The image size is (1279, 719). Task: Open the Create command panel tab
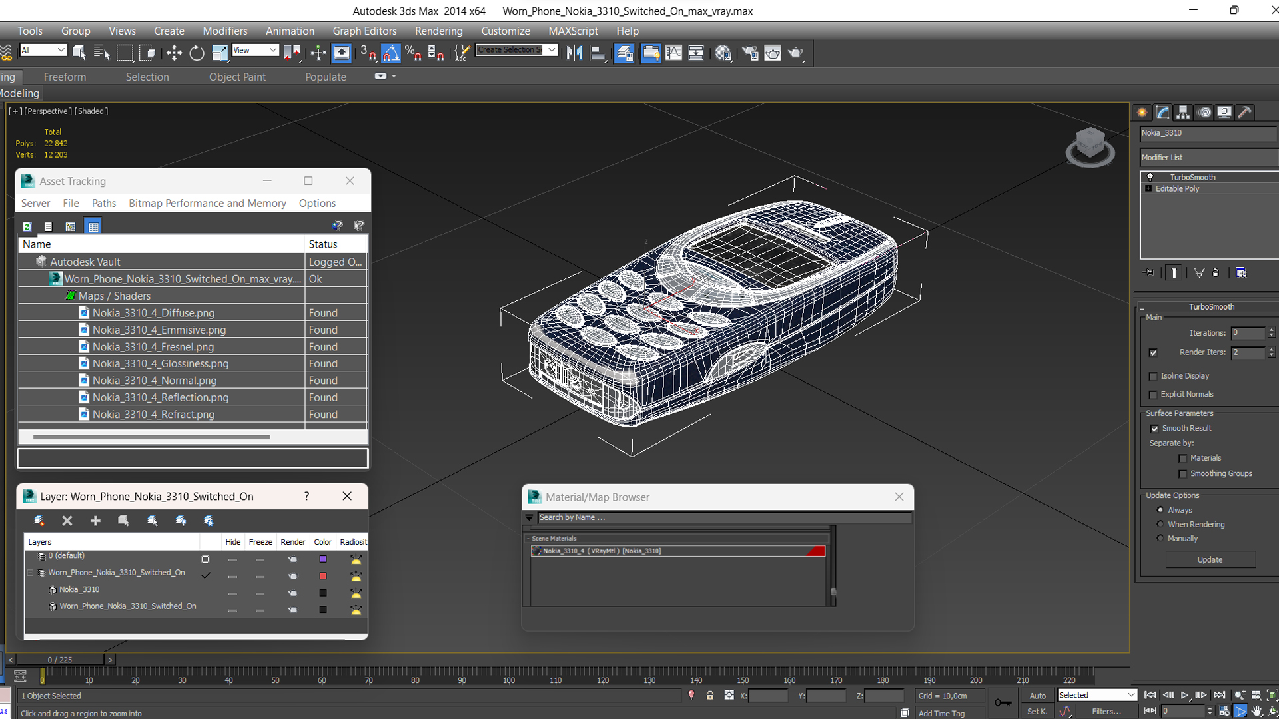pos(1142,112)
